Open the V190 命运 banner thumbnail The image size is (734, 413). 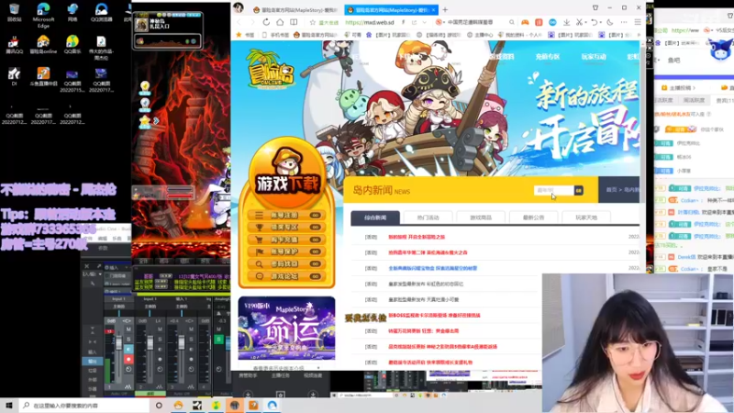286,328
